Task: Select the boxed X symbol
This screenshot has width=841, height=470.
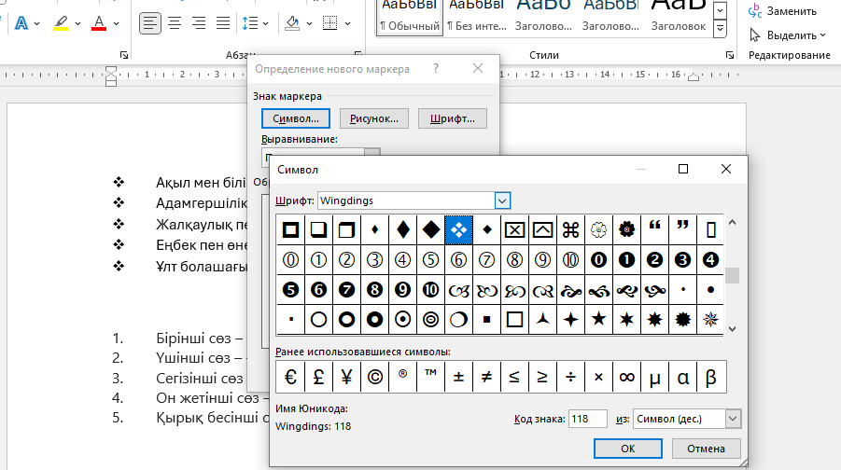Action: pyautogui.click(x=514, y=230)
